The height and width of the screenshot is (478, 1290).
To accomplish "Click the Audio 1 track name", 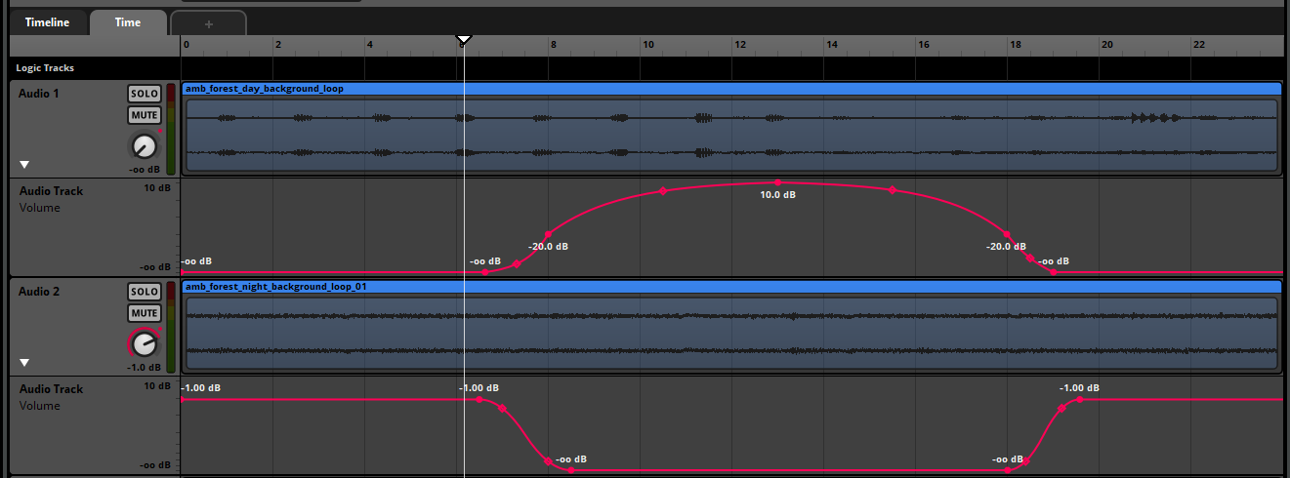I will pos(40,94).
